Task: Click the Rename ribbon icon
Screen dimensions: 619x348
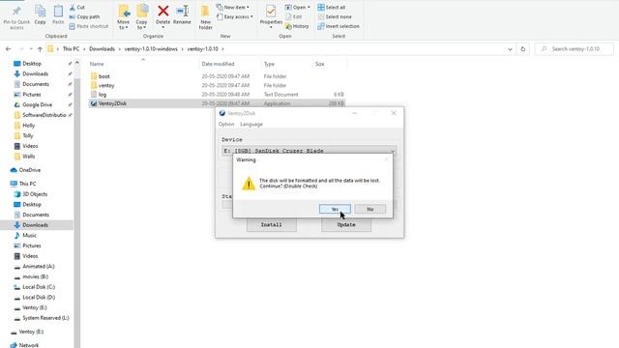Action: [x=182, y=15]
